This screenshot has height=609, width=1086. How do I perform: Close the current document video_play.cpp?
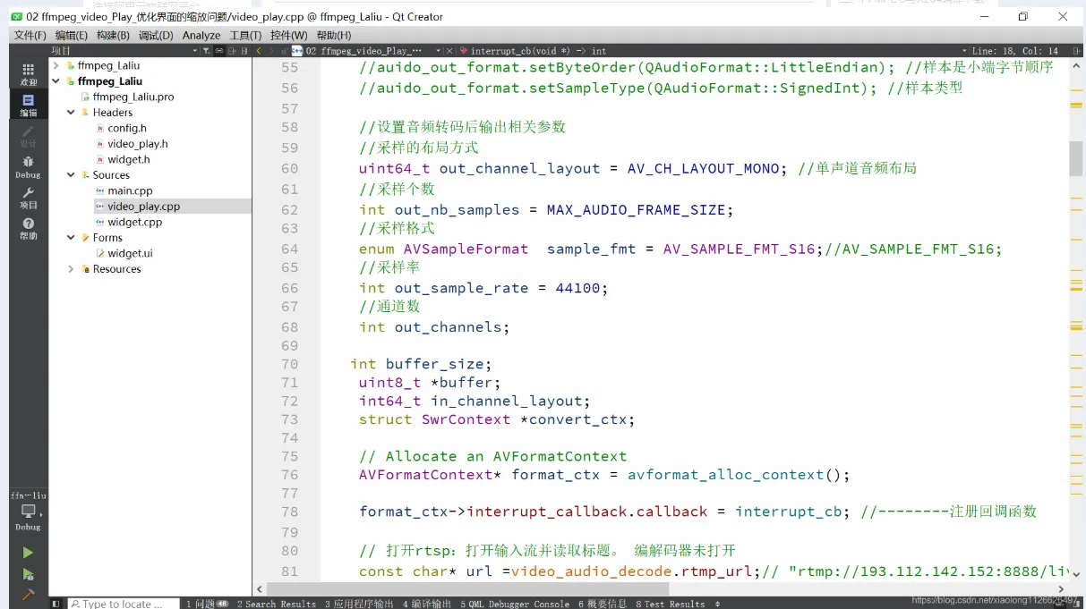[449, 51]
